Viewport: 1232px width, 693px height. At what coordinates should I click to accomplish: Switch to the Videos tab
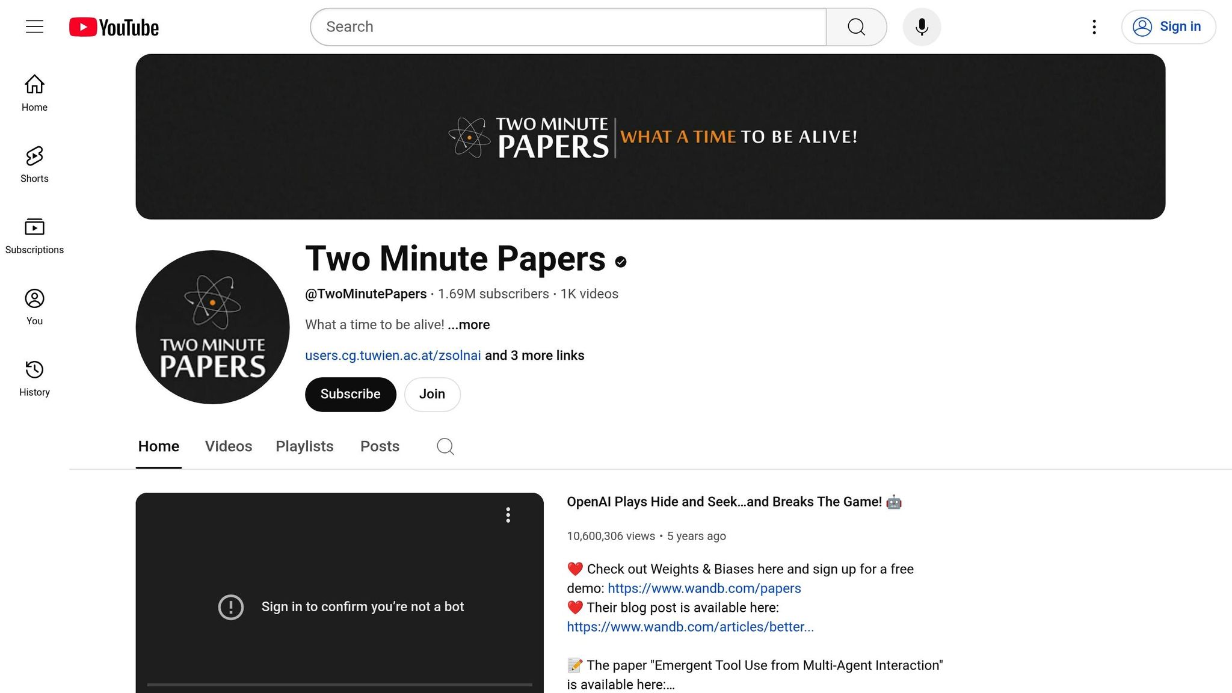pyautogui.click(x=228, y=446)
